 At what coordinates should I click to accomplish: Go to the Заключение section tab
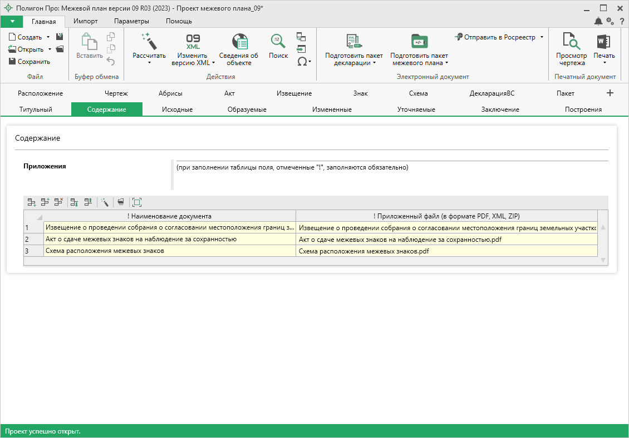[500, 109]
